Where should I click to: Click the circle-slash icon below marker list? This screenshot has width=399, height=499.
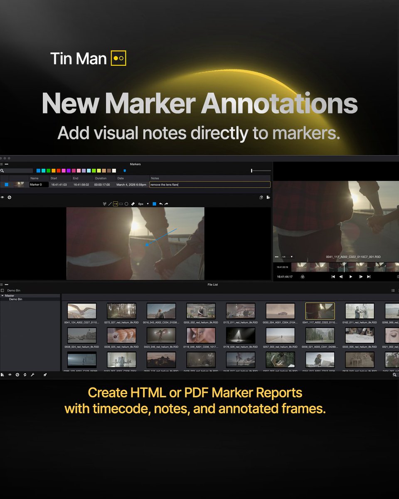pyautogui.click(x=9, y=197)
